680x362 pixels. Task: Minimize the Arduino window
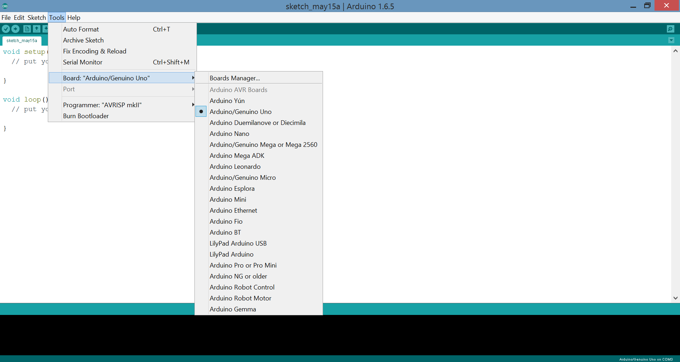click(633, 6)
